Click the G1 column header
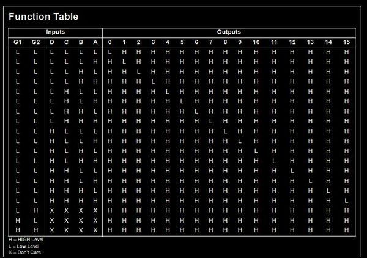 tap(18, 42)
